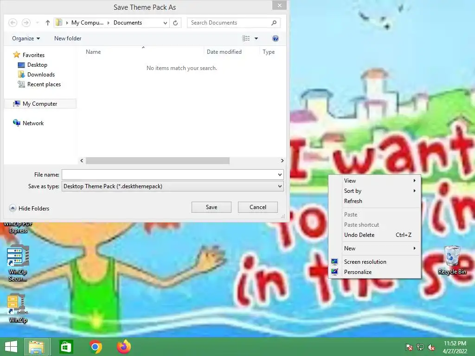Launch Firefox from the taskbar
Screen dimensions: 475x356
click(124, 347)
